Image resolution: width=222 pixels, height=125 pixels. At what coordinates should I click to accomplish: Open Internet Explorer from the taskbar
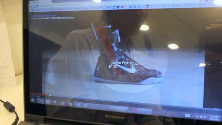pos(86,106)
